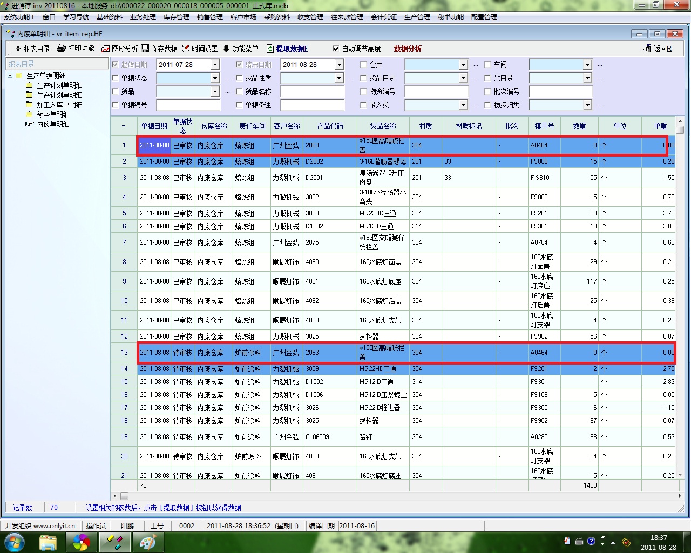This screenshot has height=553, width=691.
Task: Expand the 车间 combo box dropdown
Action: [587, 65]
